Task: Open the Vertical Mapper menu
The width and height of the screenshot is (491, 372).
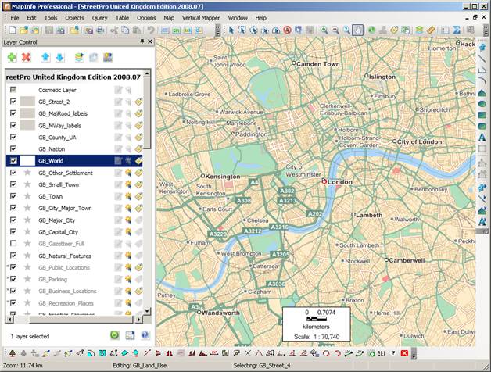Action: [x=201, y=18]
